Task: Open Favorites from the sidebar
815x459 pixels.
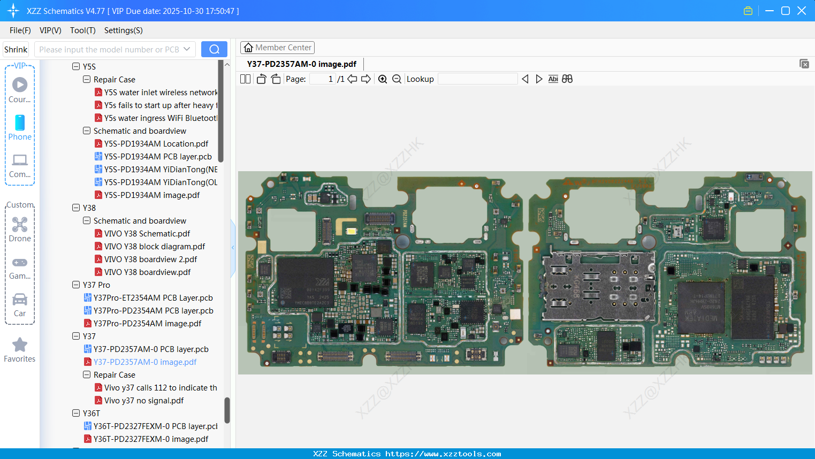Action: coord(19,349)
